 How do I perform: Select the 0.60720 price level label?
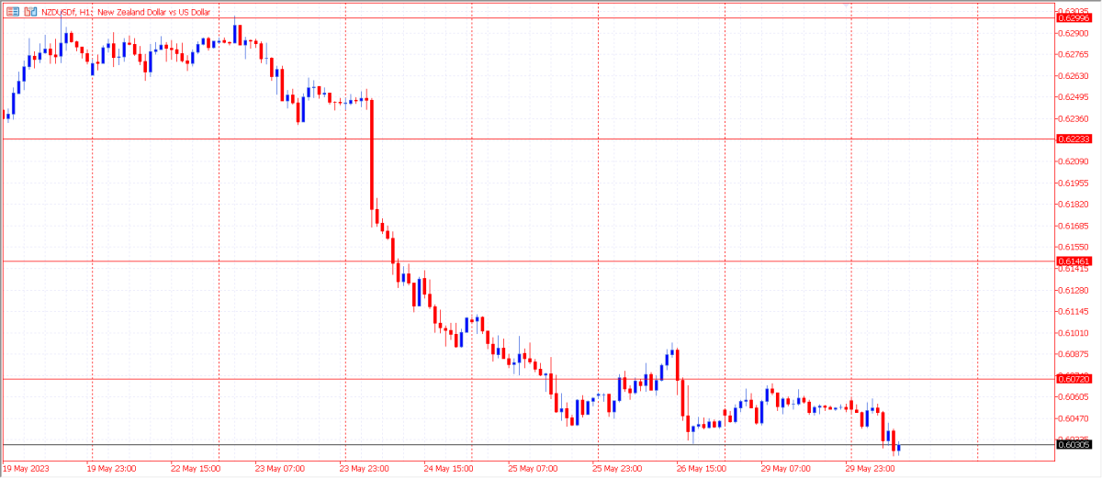(1073, 379)
